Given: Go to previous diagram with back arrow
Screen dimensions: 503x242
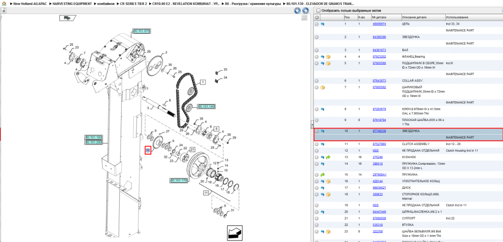Looking at the screenshot, I should pyautogui.click(x=297, y=11).
